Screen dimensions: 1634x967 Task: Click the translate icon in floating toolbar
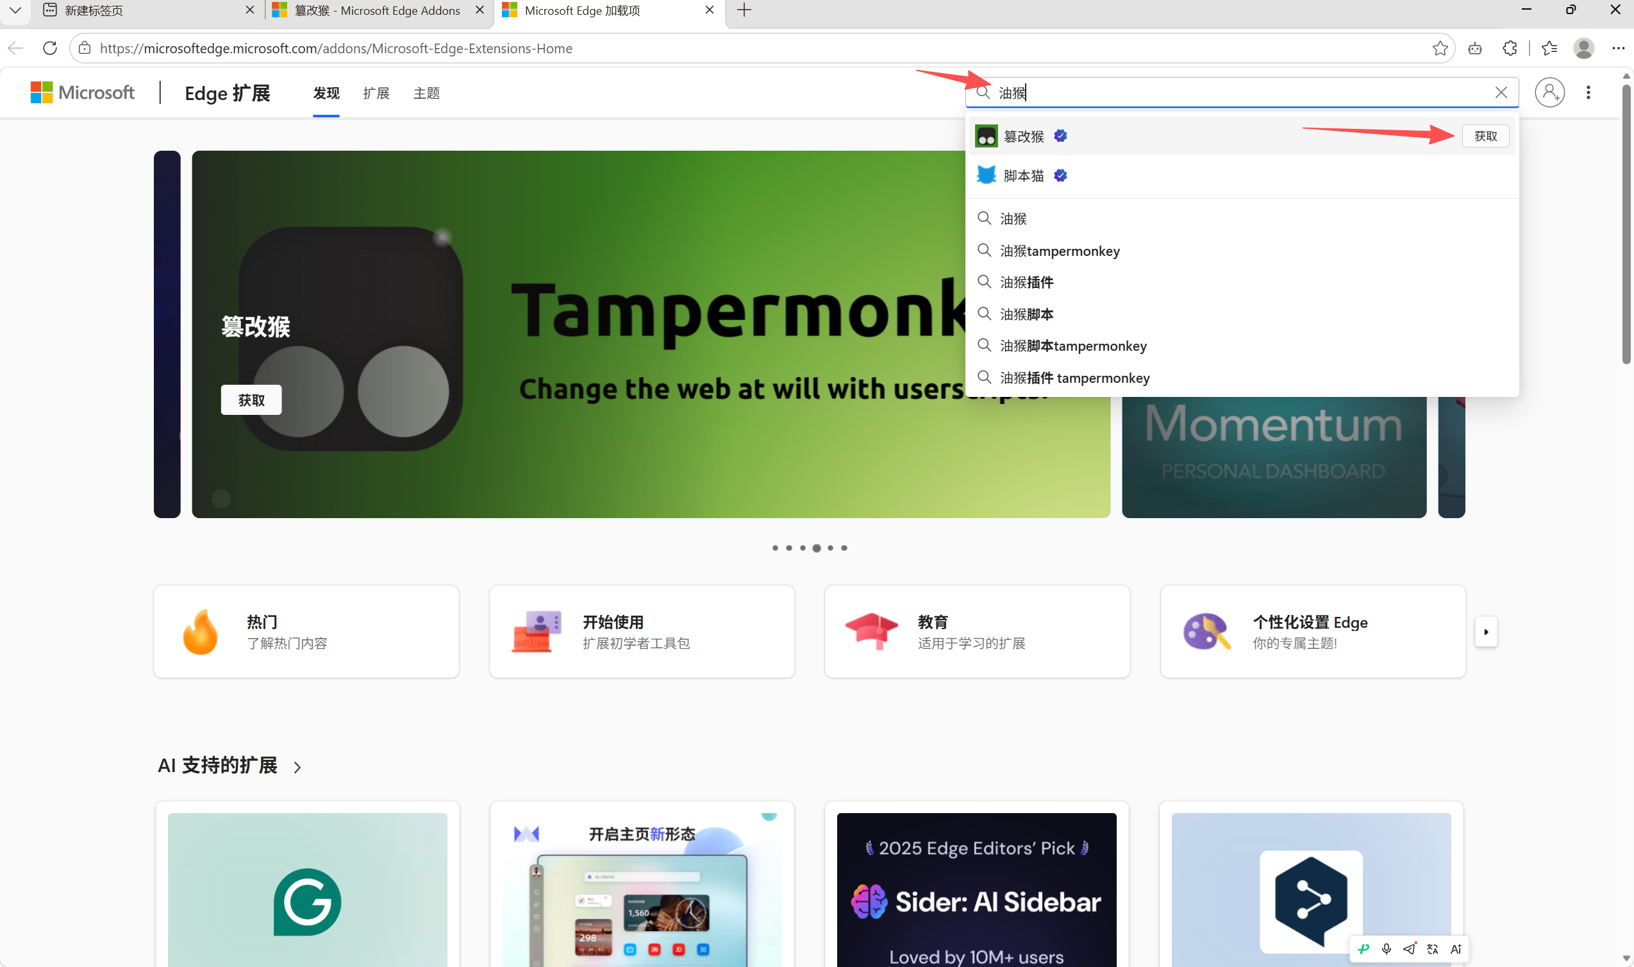click(1432, 949)
